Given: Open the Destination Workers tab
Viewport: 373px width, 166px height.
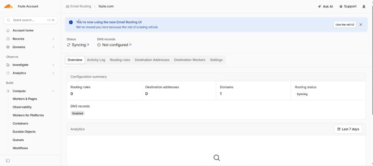Looking at the screenshot, I should (x=190, y=60).
